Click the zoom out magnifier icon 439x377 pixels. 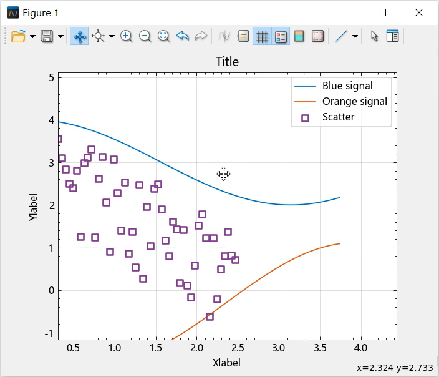(145, 36)
